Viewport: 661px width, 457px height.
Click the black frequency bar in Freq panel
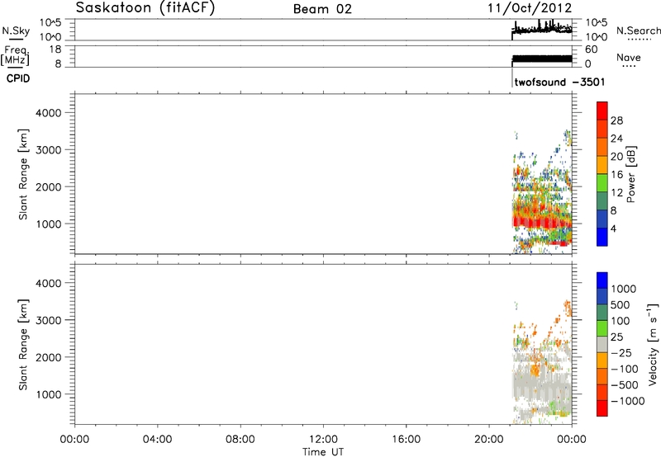[x=542, y=59]
